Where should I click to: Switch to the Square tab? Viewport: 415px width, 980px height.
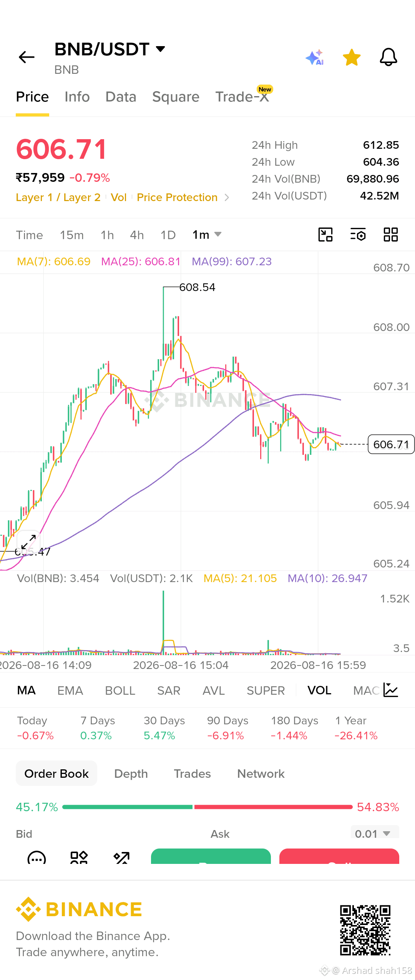[x=176, y=97]
